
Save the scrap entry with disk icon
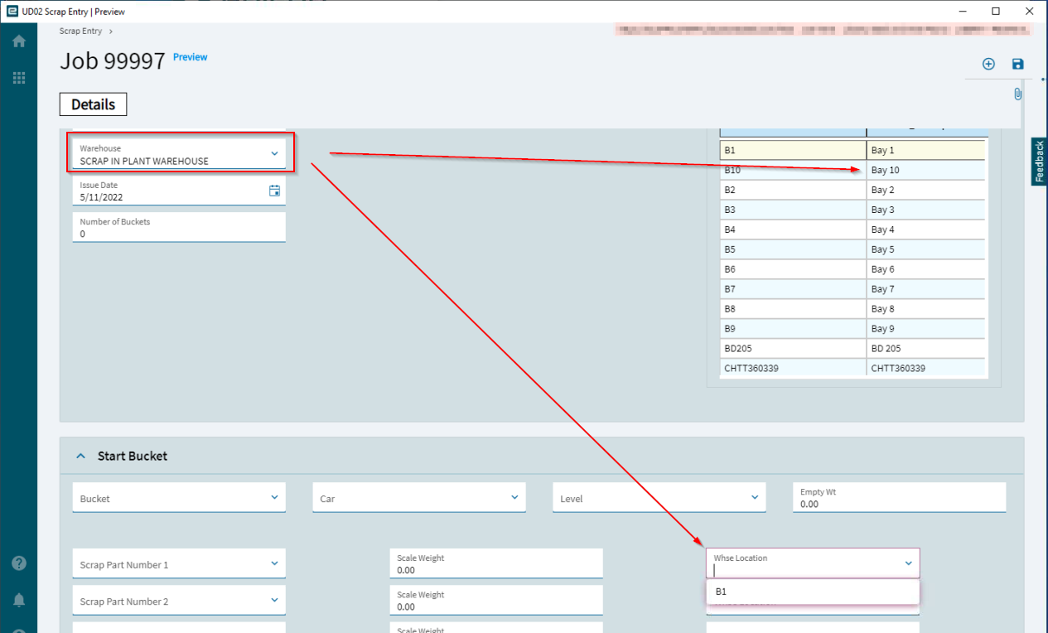pos(1018,64)
